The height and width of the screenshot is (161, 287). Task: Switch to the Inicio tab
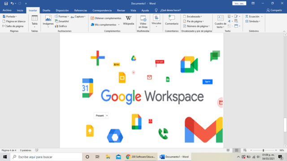point(20,10)
